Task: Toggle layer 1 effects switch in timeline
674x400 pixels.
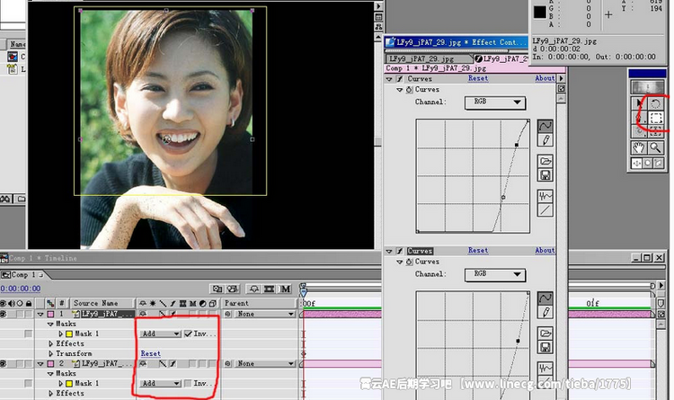Action: tap(173, 314)
